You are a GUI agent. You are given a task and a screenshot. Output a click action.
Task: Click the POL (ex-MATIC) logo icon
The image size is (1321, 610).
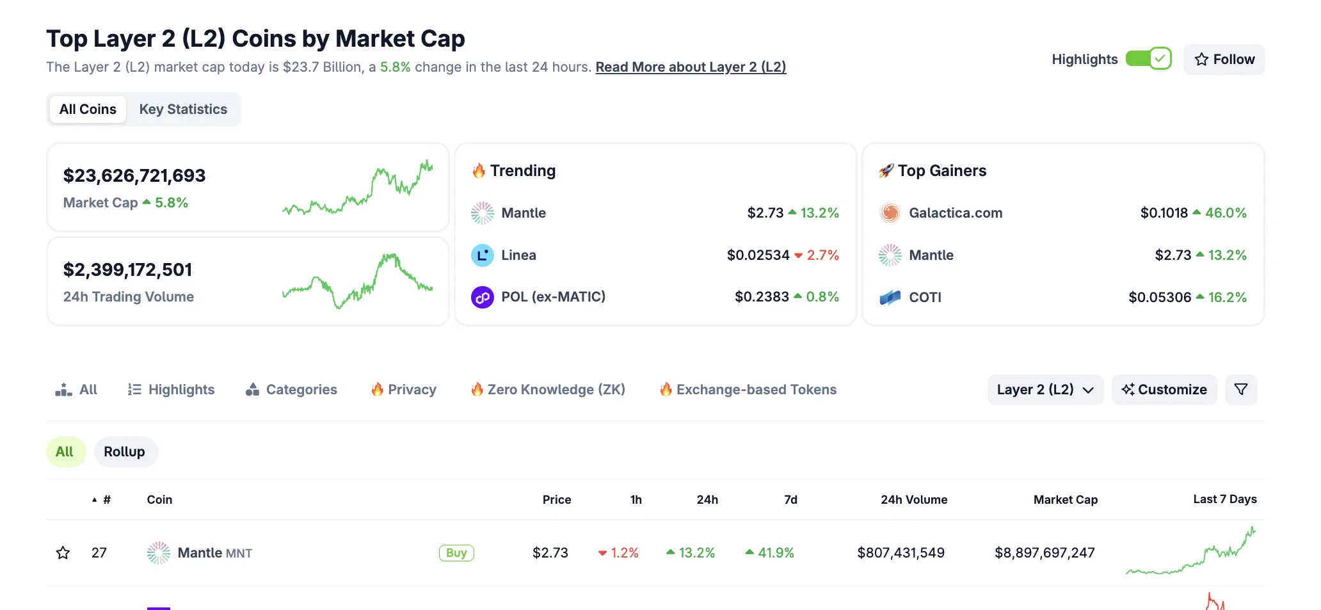pyautogui.click(x=482, y=297)
